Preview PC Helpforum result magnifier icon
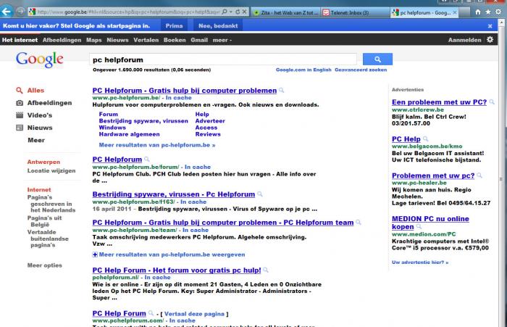507x327 pixels. pyautogui.click(x=146, y=160)
